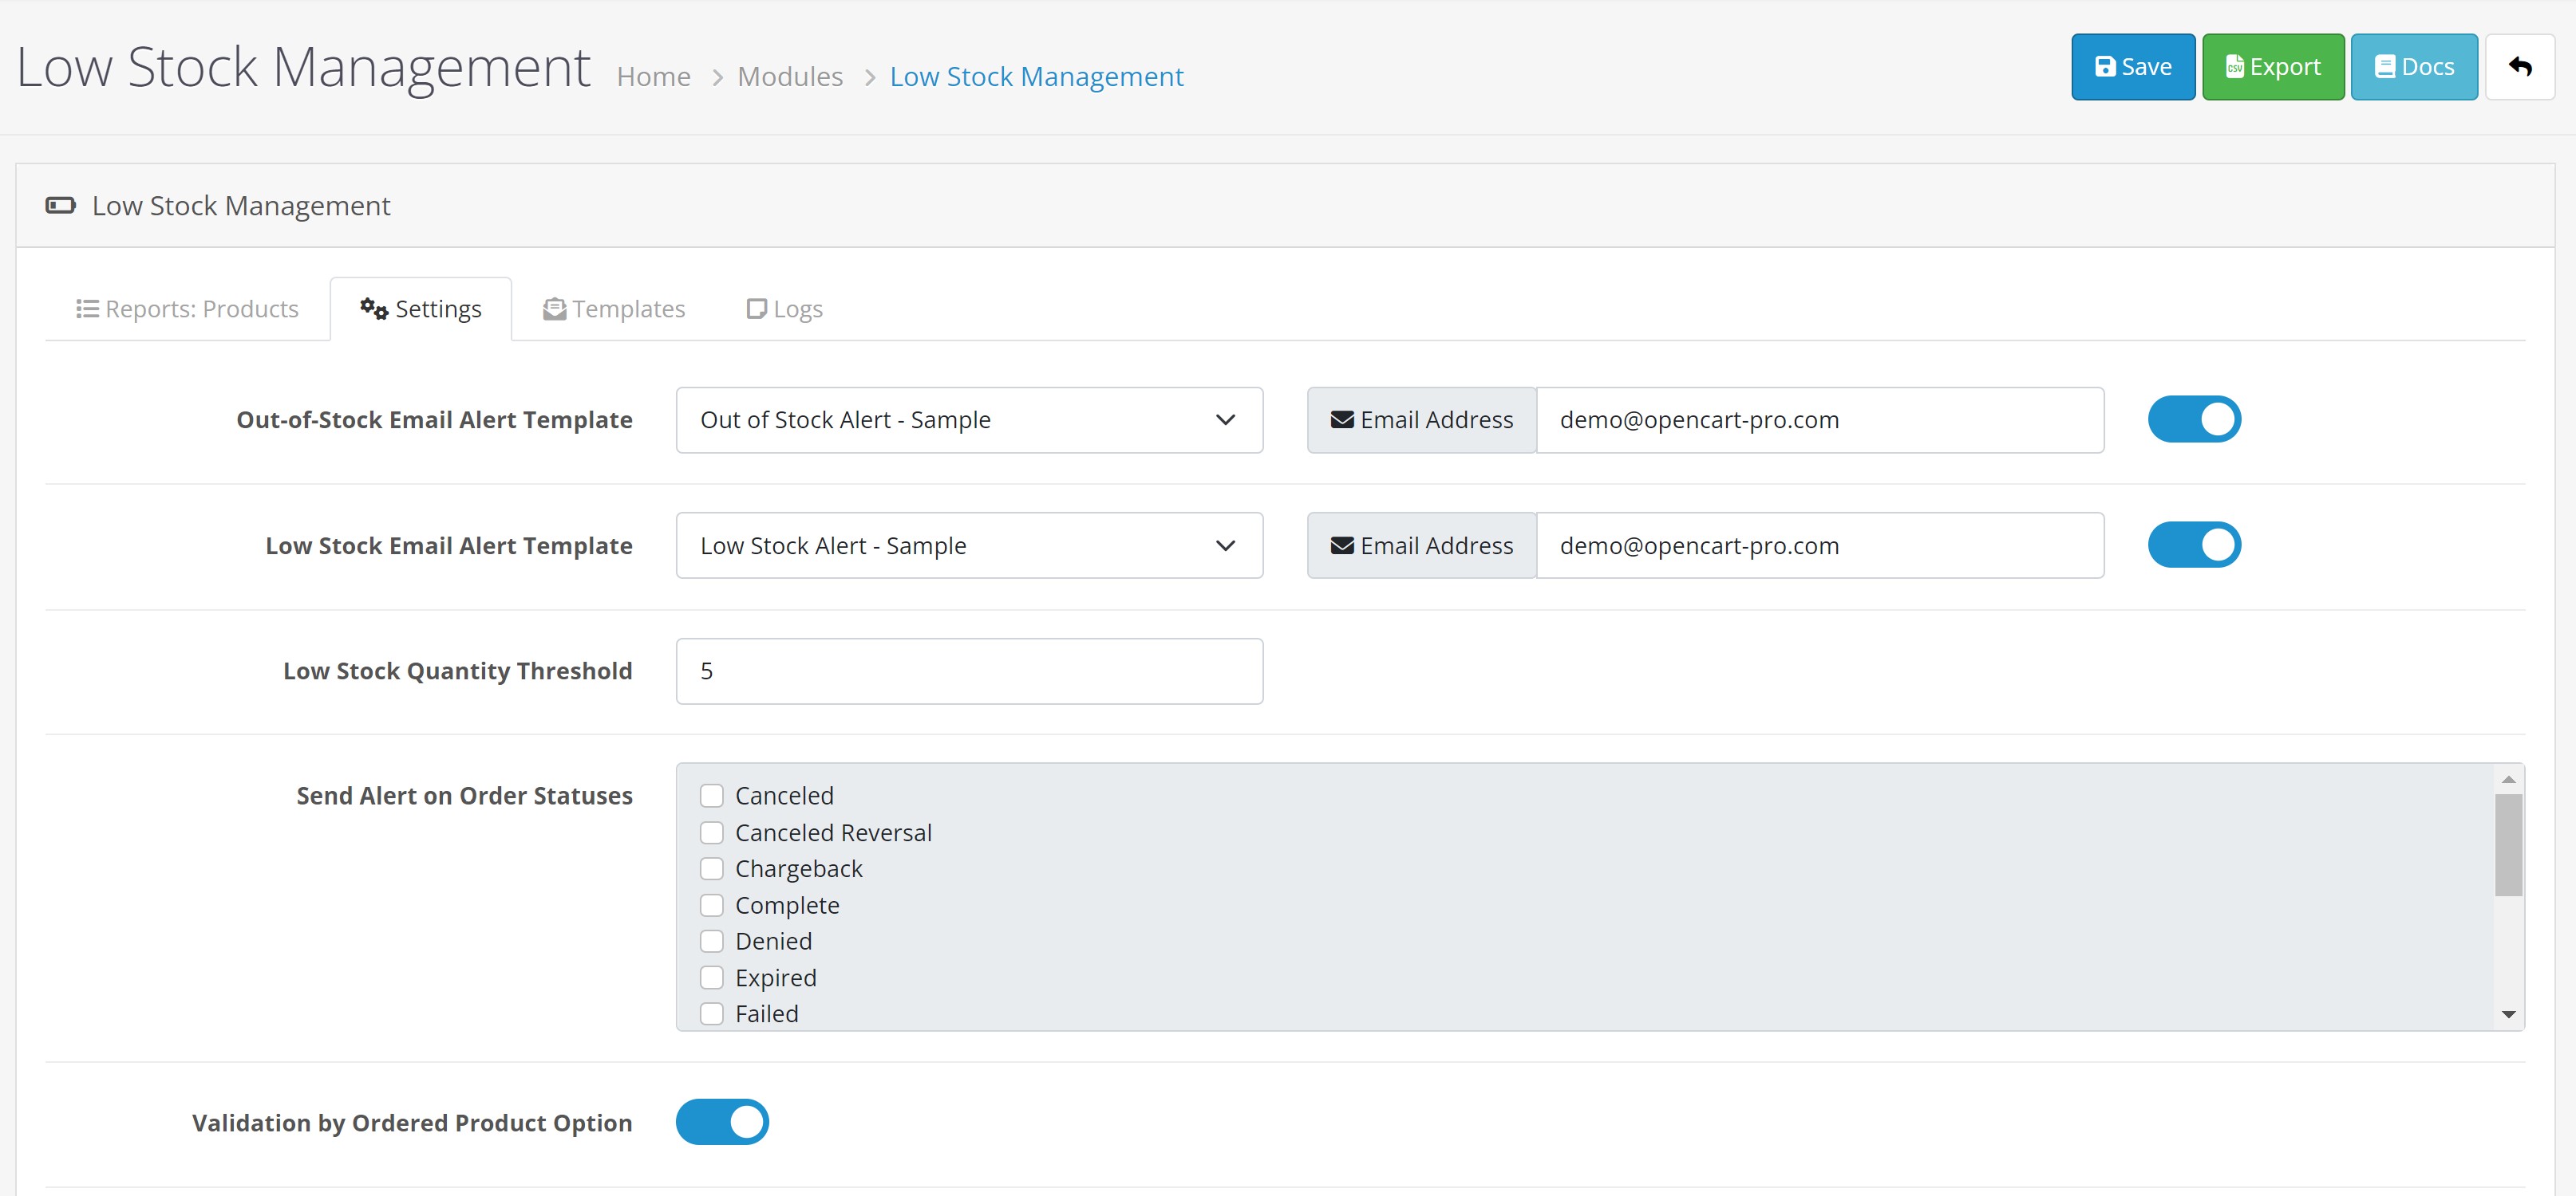Viewport: 2576px width, 1196px height.
Task: Click Low Stock Quantity Threshold label
Action: coord(457,671)
